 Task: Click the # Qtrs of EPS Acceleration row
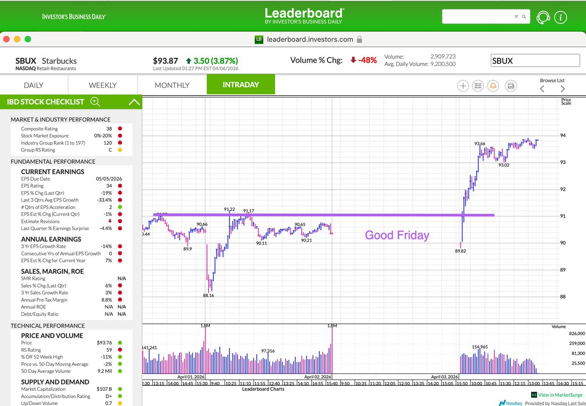pos(71,207)
